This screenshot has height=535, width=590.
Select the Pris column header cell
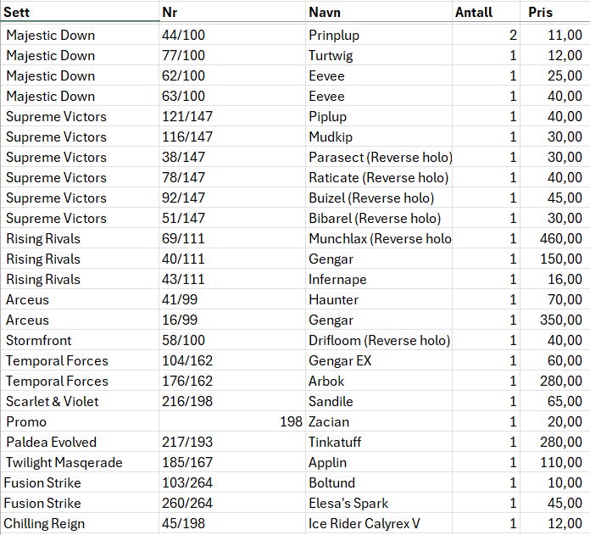(555, 12)
